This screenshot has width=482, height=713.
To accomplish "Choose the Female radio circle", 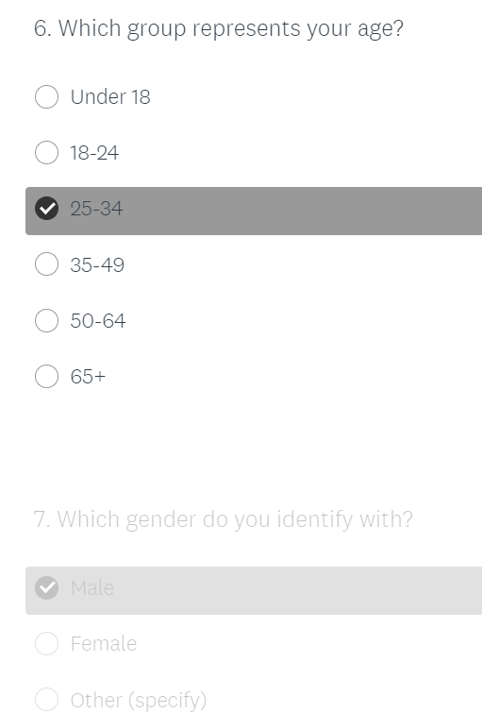I will pyautogui.click(x=46, y=643).
